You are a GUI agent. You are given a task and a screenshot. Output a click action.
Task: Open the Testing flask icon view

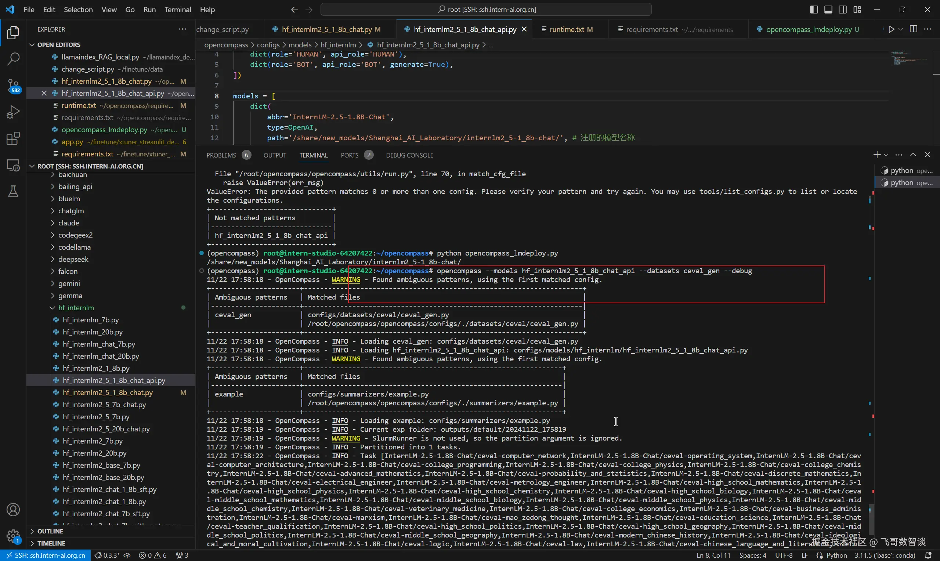(13, 191)
